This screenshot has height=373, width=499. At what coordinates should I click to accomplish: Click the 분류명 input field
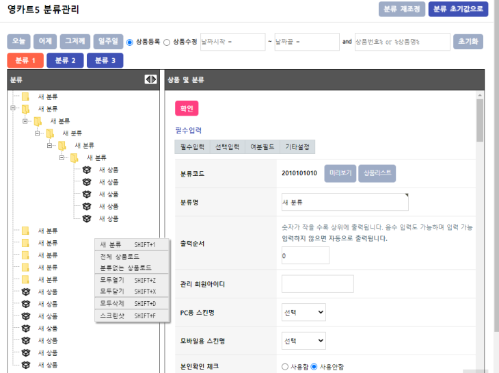(345, 202)
